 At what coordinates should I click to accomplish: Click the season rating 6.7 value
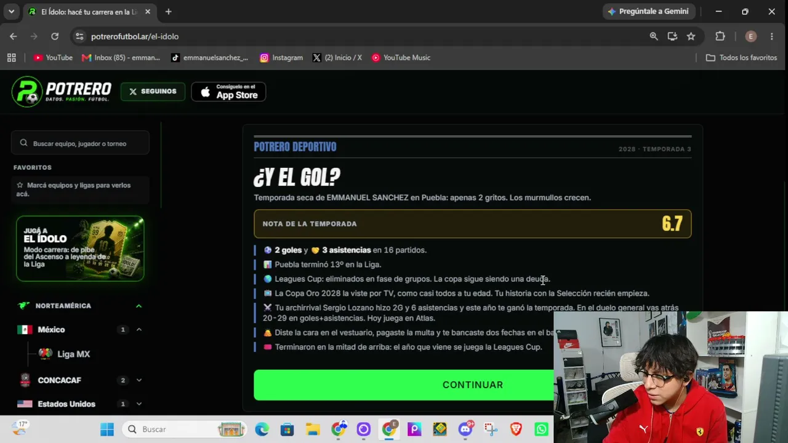[x=672, y=224]
